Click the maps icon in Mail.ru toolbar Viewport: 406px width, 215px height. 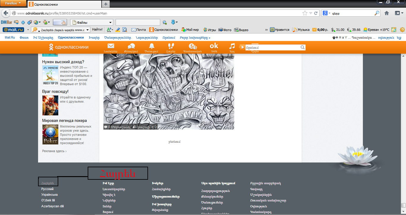point(394,30)
